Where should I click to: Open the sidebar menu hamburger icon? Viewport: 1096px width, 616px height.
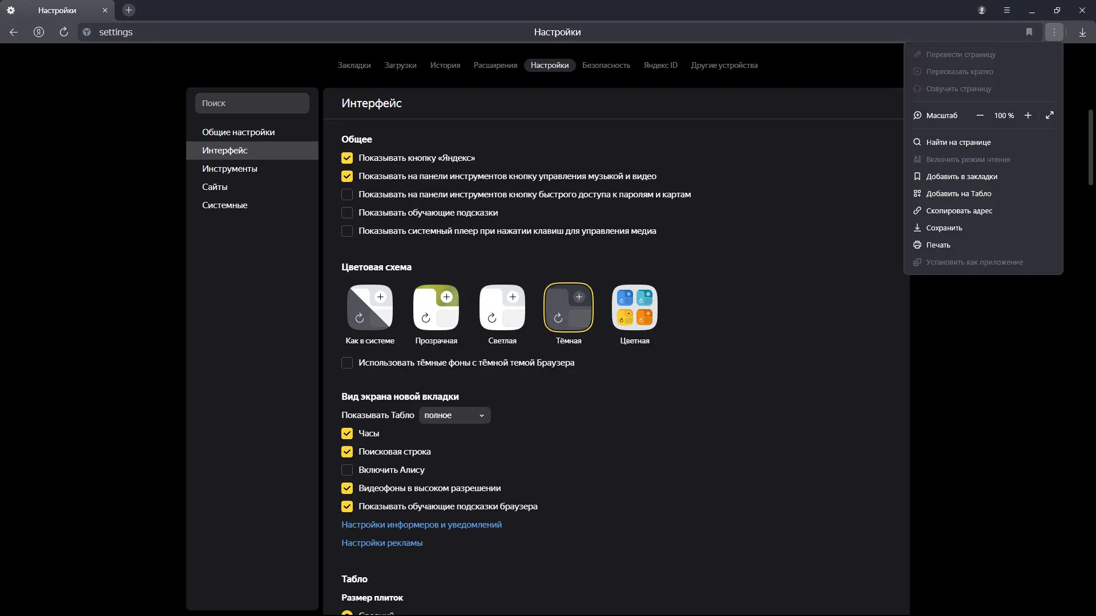click(1007, 10)
